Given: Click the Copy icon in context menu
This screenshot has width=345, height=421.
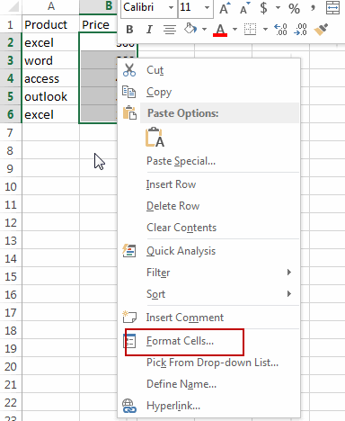Looking at the screenshot, I should tap(129, 92).
